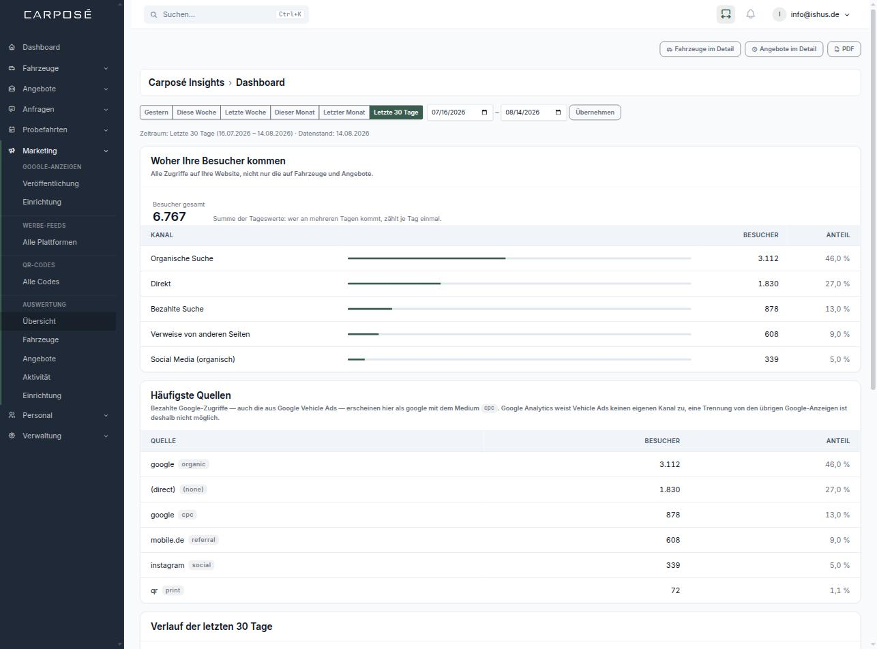The width and height of the screenshot is (877, 649).
Task: Click the Personal people icon
Action: (x=12, y=415)
